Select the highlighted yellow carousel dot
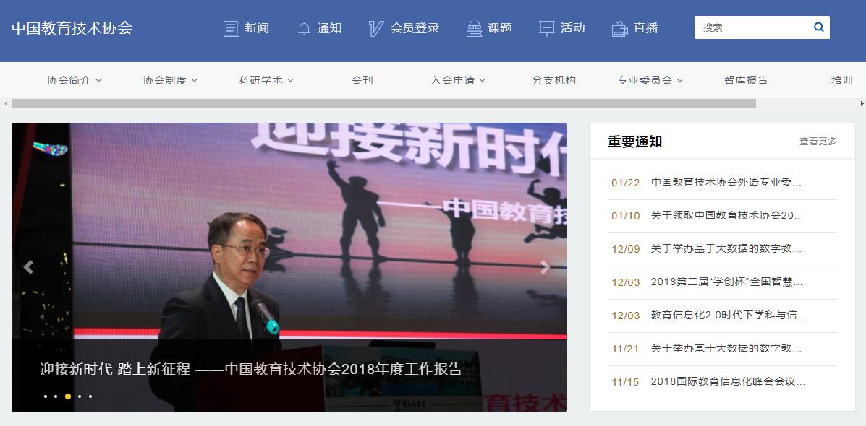Screen dimensions: 866x426 (x=68, y=396)
